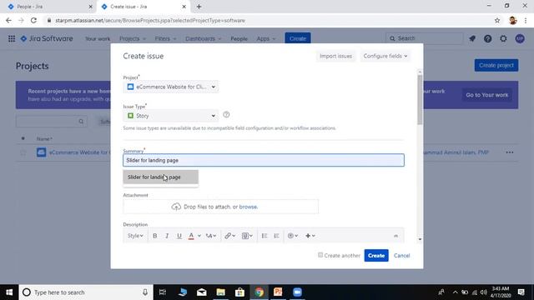Click the eCommerce Website project avatar icon
This screenshot has height=300, width=534.
point(41,152)
